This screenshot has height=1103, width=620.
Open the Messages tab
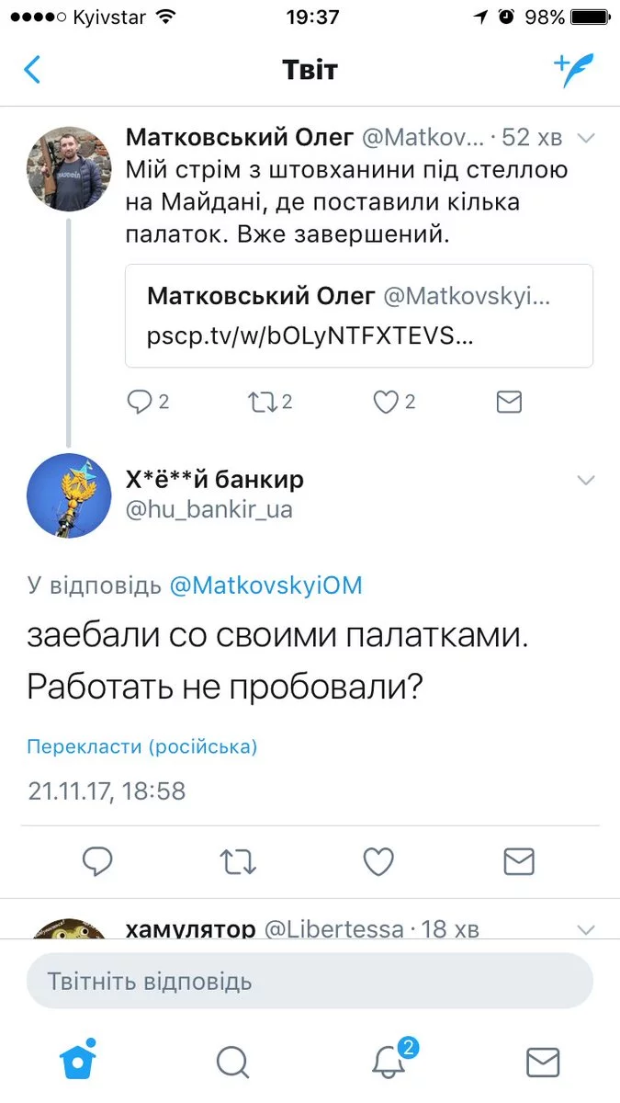(543, 1062)
